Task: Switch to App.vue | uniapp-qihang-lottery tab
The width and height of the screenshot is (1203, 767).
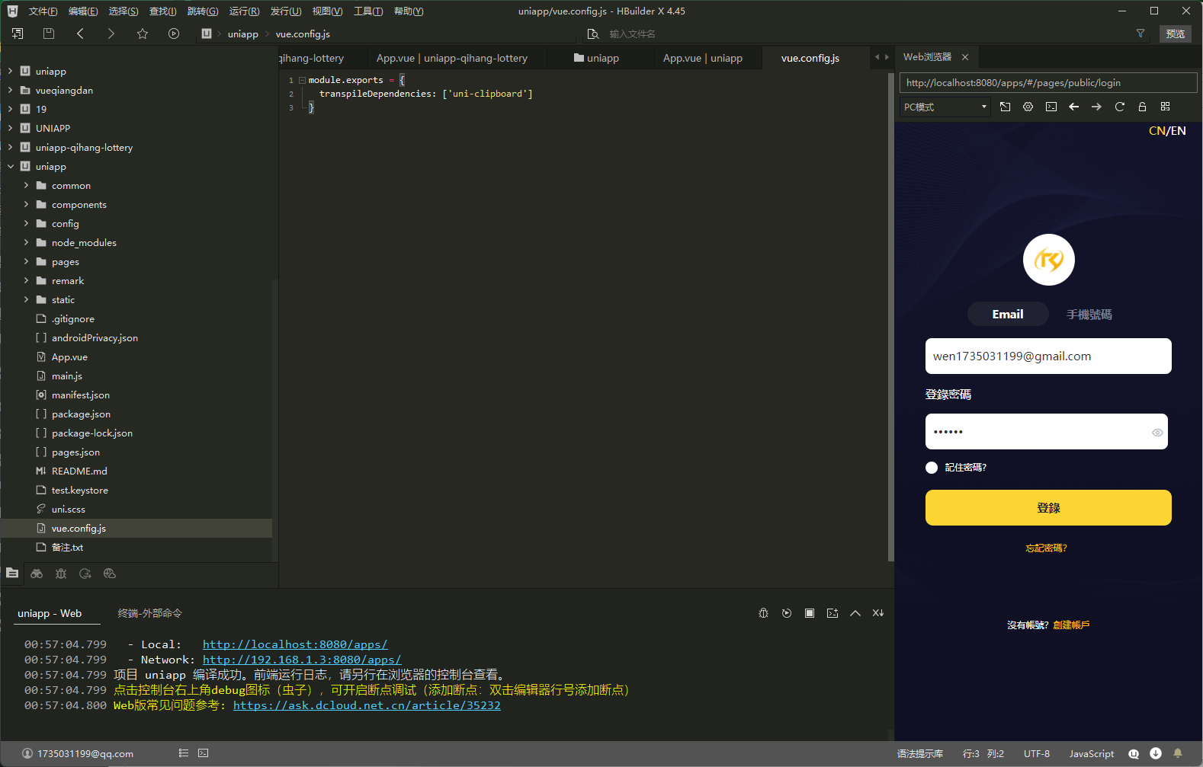Action: click(x=452, y=58)
